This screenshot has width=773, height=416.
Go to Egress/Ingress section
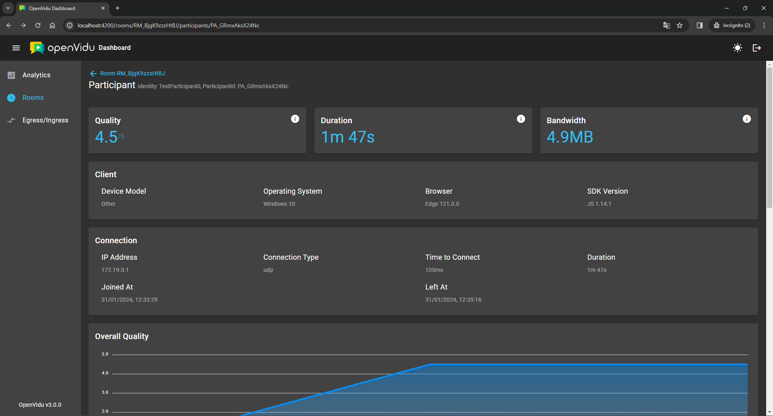tap(45, 120)
